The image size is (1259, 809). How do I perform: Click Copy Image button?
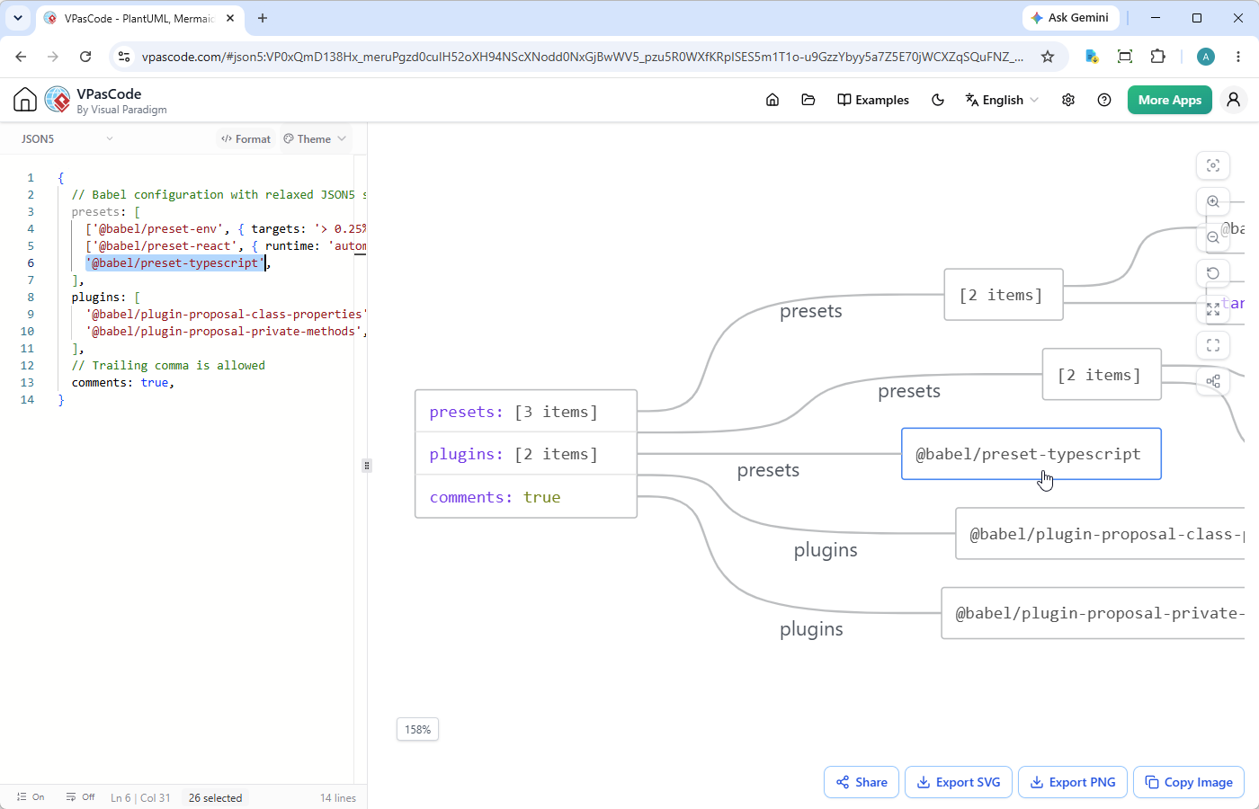pyautogui.click(x=1189, y=782)
